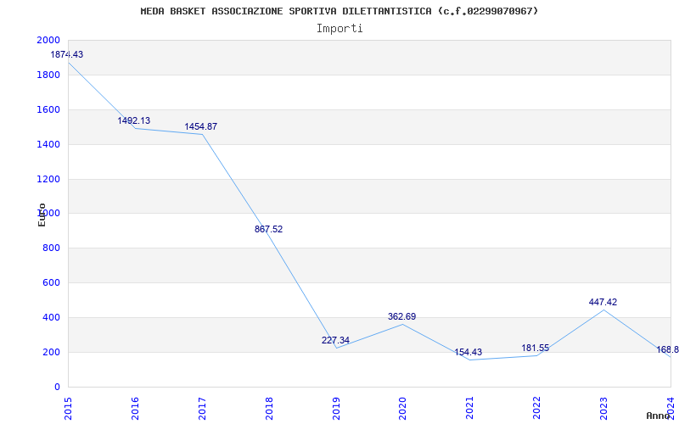The width and height of the screenshot is (679, 424).
Task: Click the 1492.13 data label
Action: click(x=134, y=120)
